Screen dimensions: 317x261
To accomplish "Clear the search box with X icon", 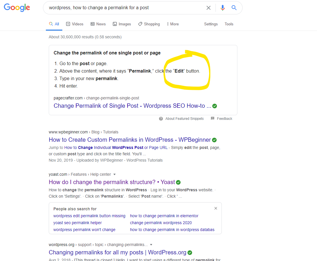I will click(208, 8).
